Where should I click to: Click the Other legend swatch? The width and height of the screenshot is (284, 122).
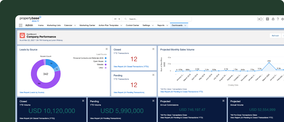coord(105,68)
